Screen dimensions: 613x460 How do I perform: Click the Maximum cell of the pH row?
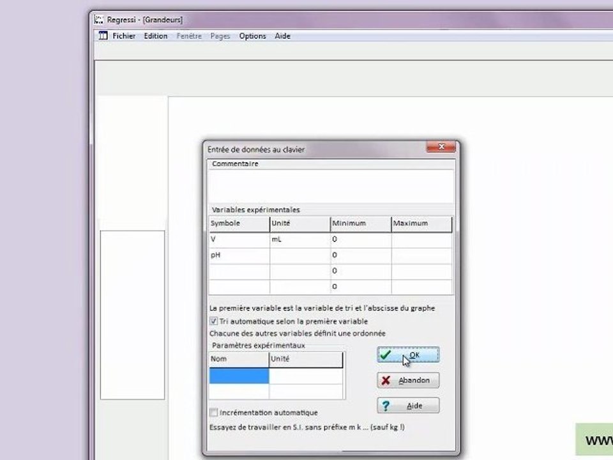pyautogui.click(x=422, y=256)
